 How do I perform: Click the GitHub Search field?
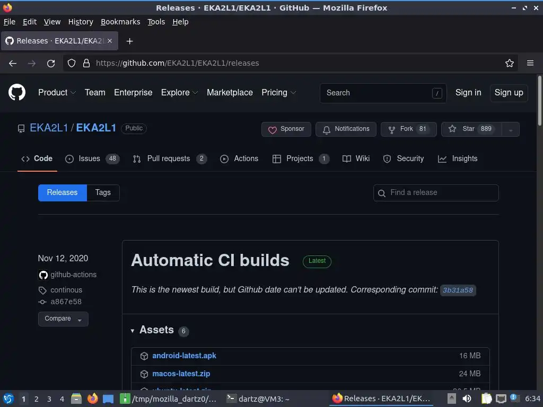coord(383,93)
